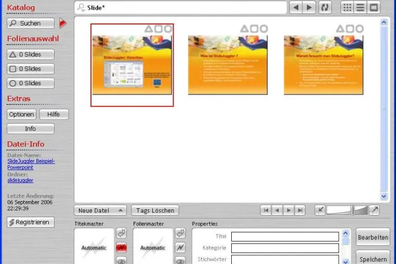This screenshot has width=396, height=264.
Task: Click the thumbnail size slider handle
Action: (x=353, y=210)
